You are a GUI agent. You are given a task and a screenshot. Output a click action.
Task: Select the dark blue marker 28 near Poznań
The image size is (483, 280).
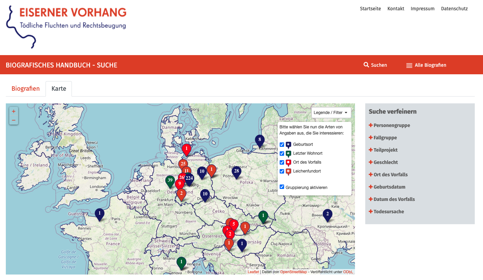coord(236,172)
